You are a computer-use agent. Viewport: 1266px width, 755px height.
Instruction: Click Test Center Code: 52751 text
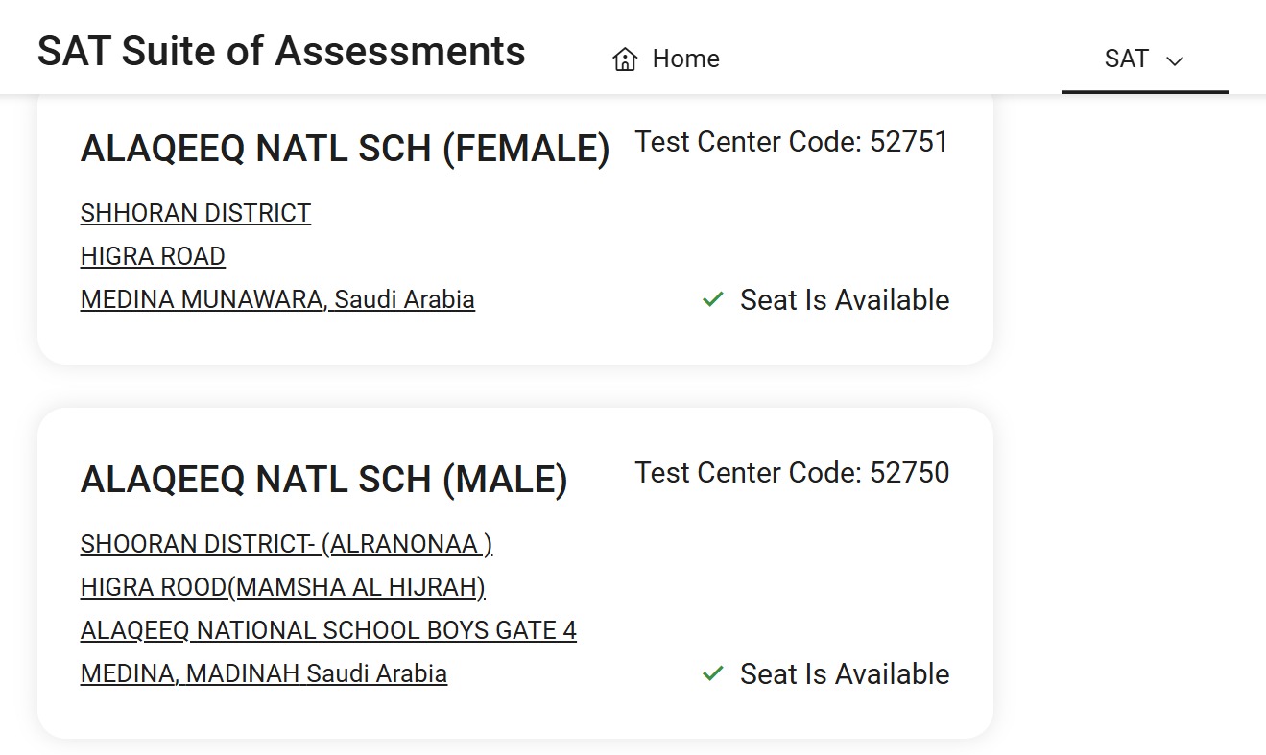tap(792, 142)
